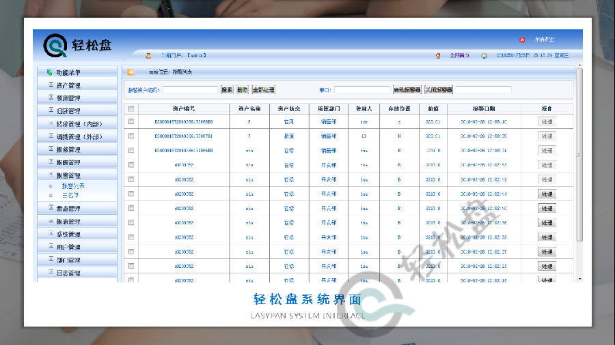Viewport: 615px width, 345px height.
Task: Click the 删除 button
Action: 243,90
